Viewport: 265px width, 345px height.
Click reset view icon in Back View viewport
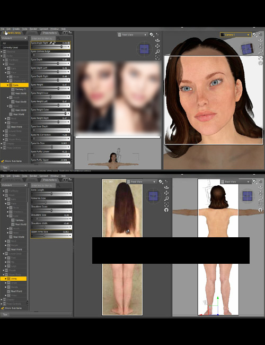coord(260,210)
